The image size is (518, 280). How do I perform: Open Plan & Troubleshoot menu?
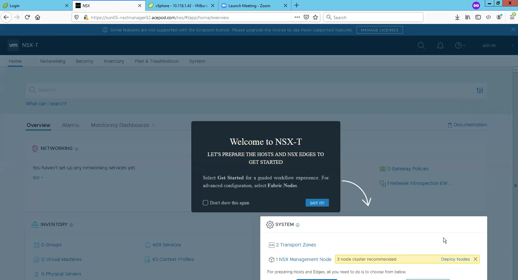point(157,61)
